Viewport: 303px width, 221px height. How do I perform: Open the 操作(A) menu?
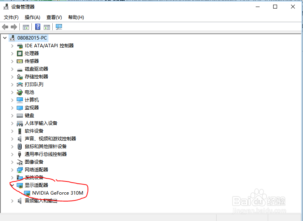point(32,17)
